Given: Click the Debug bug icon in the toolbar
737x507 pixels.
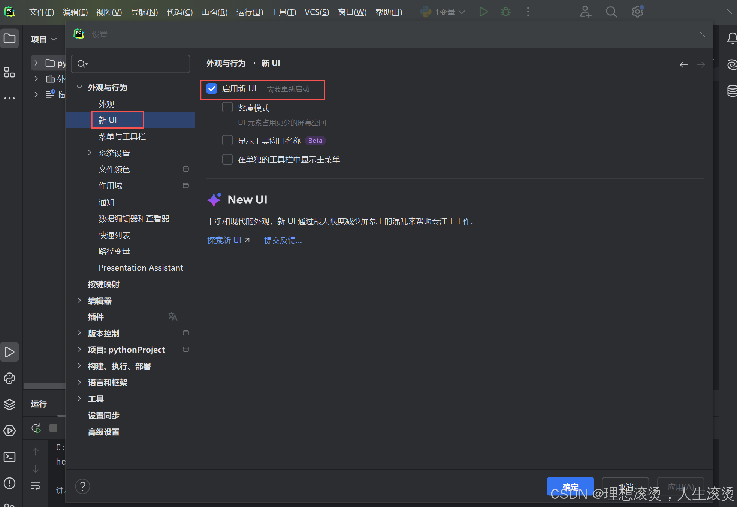Looking at the screenshot, I should click(506, 12).
